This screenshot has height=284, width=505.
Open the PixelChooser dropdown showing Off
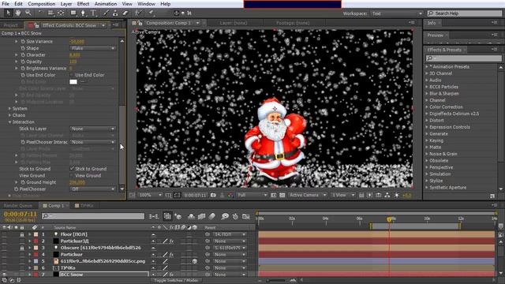93,189
